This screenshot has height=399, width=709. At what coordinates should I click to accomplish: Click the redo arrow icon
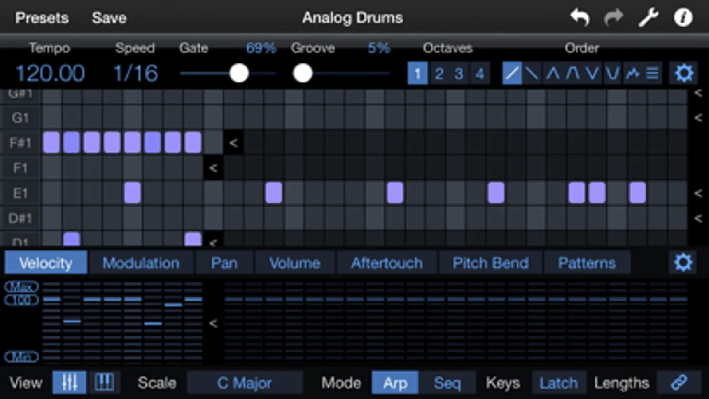click(614, 18)
